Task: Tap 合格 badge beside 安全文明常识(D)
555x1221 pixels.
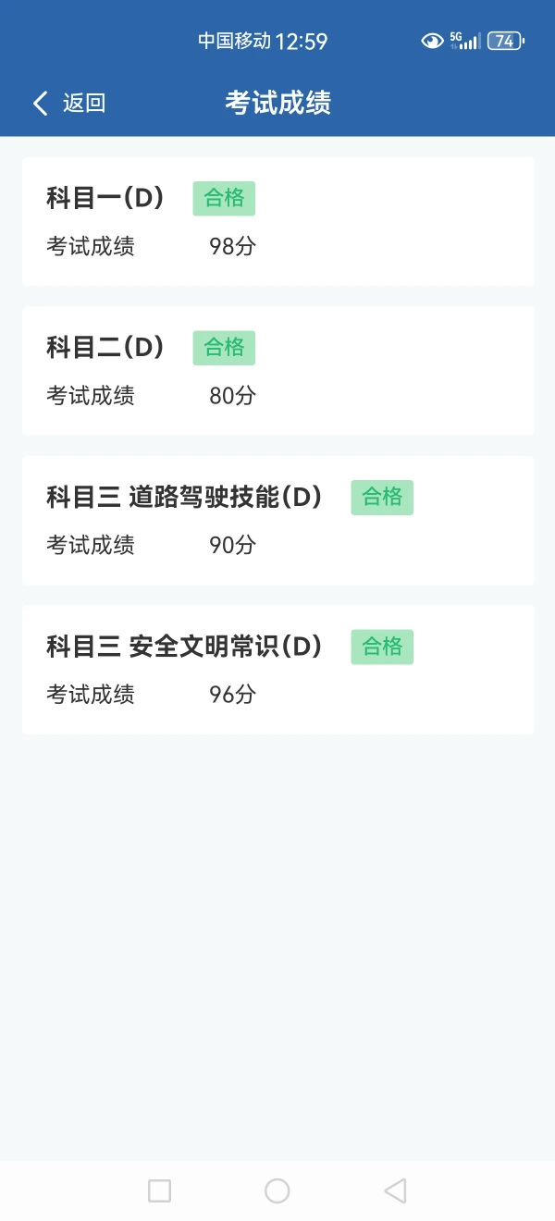Action: click(382, 647)
